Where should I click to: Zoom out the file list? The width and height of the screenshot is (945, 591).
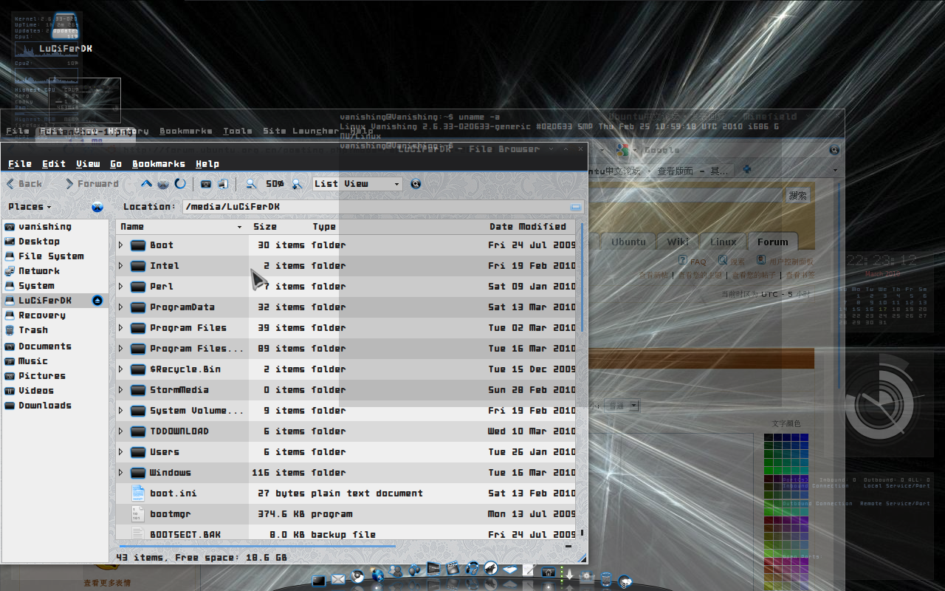251,184
